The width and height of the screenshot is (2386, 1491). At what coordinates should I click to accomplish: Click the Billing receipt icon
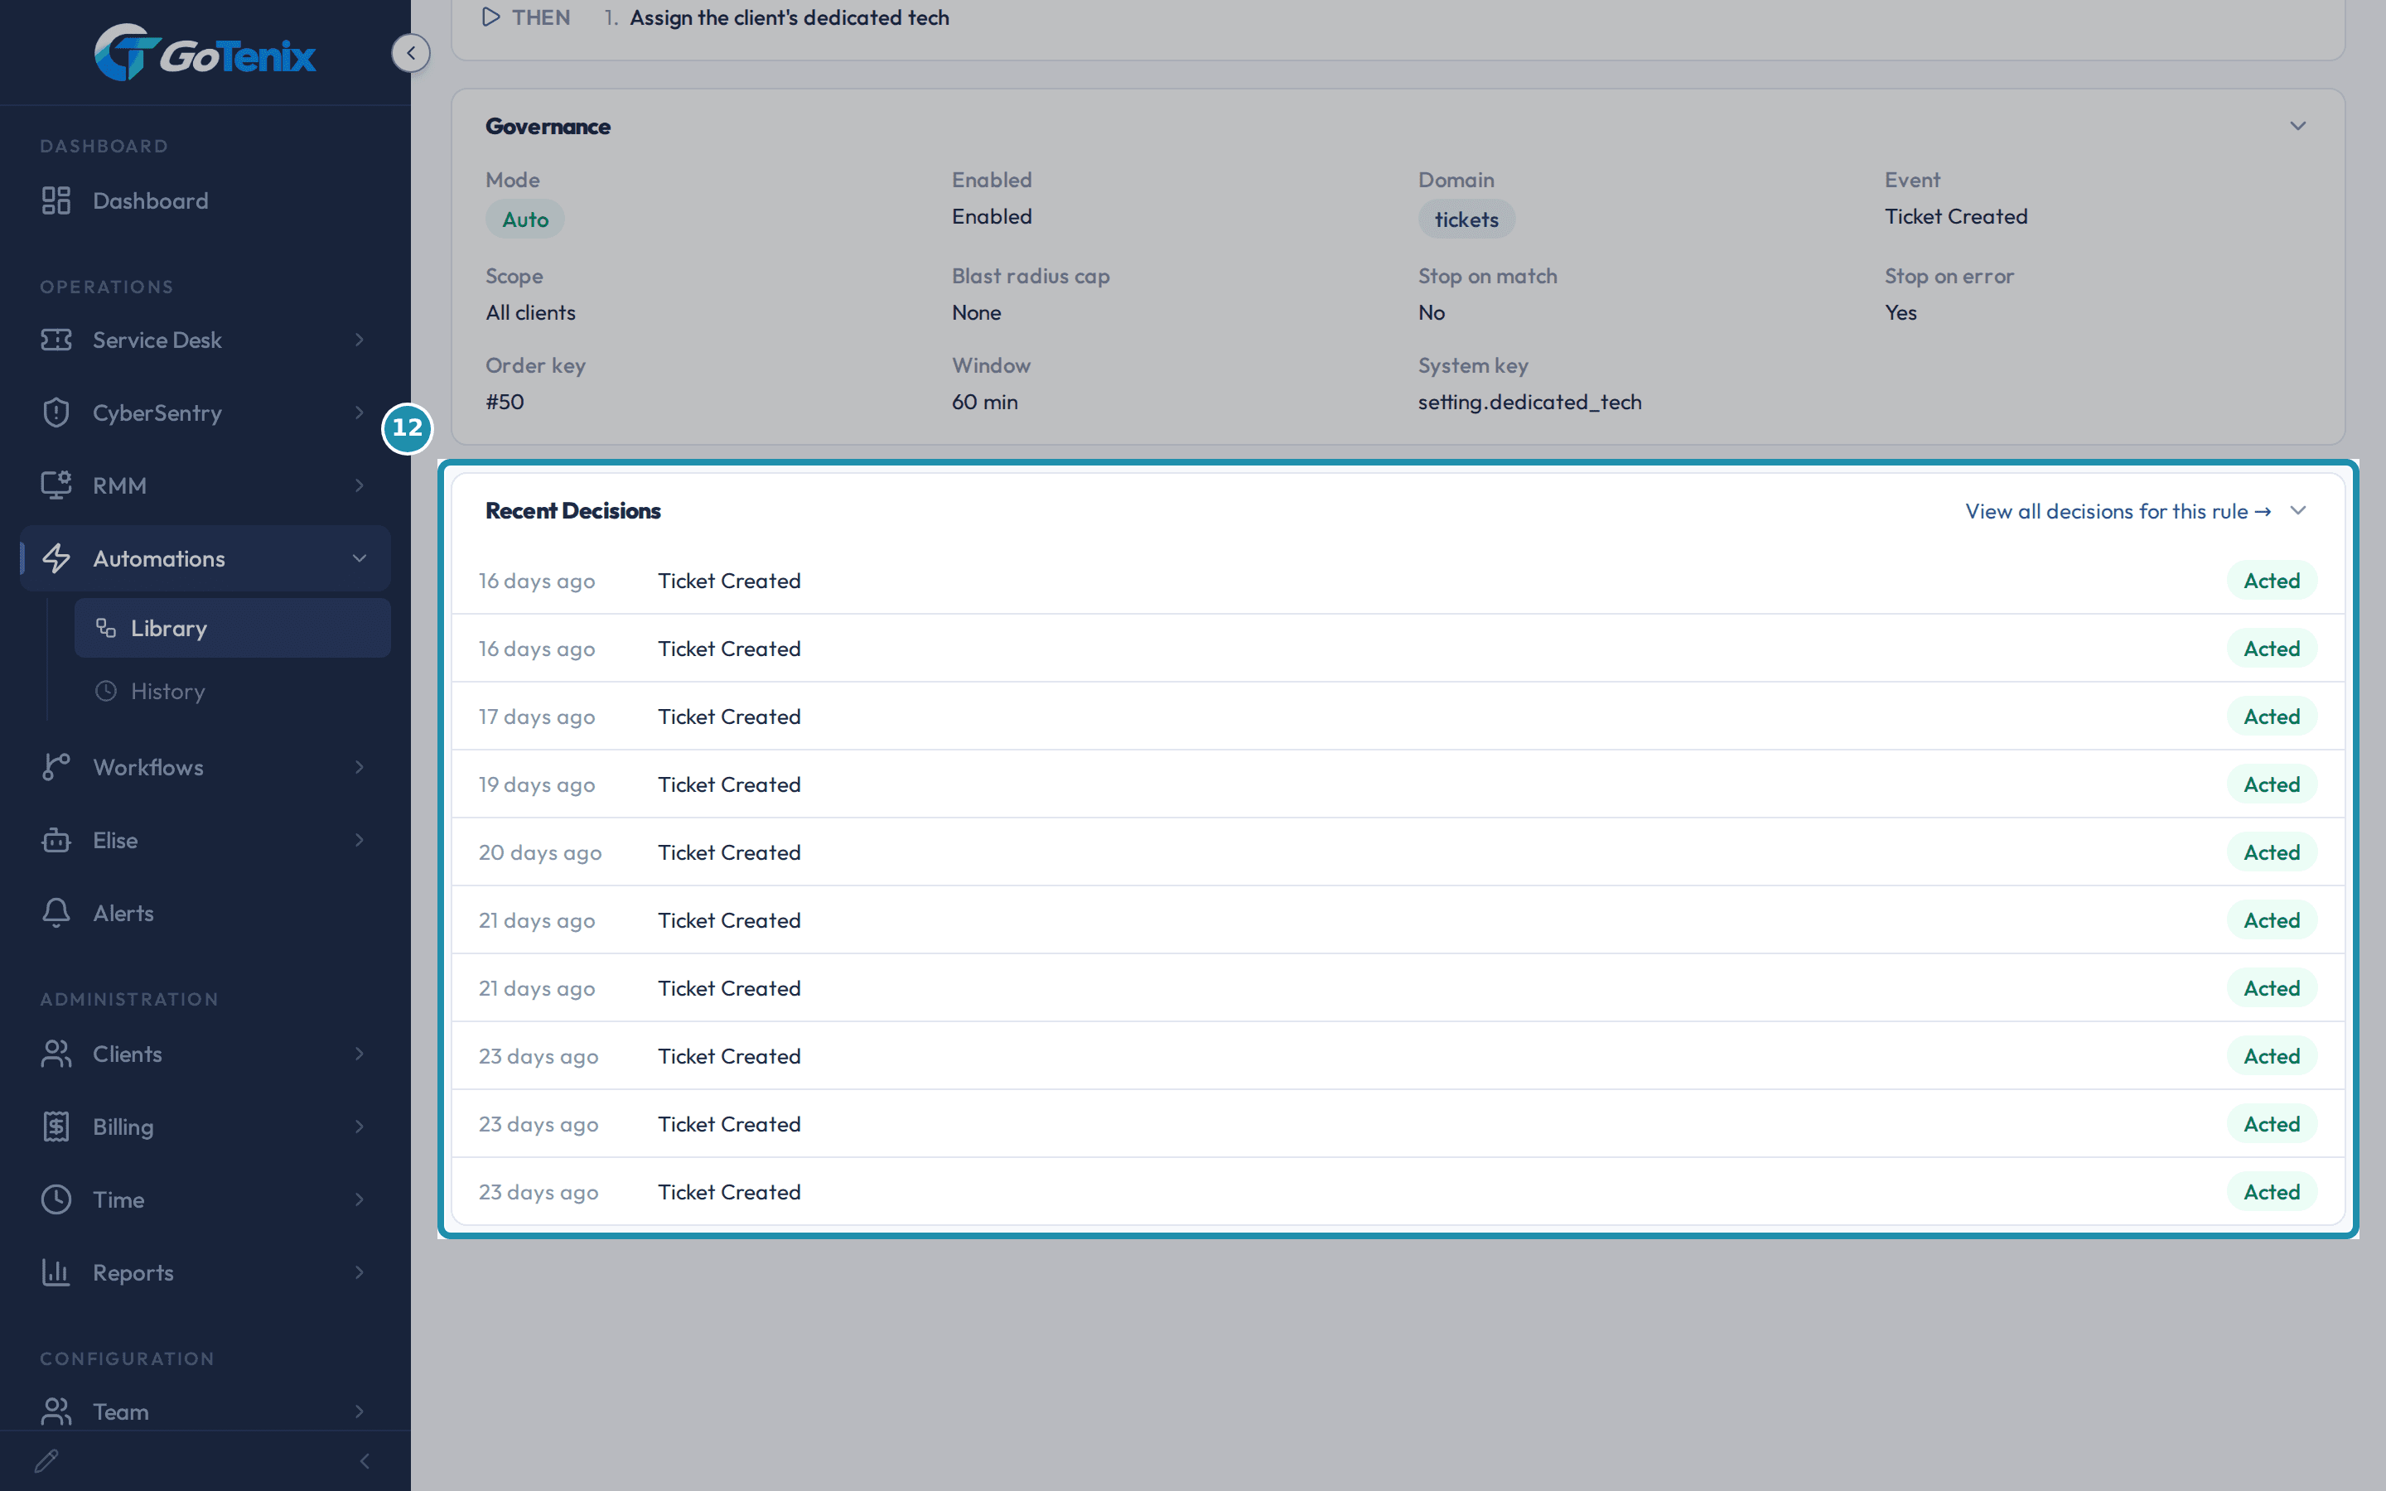pyautogui.click(x=56, y=1127)
